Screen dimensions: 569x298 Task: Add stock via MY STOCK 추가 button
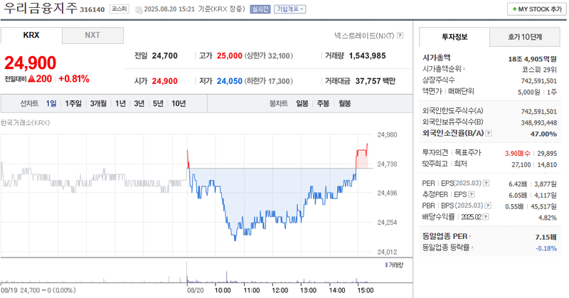(x=536, y=9)
